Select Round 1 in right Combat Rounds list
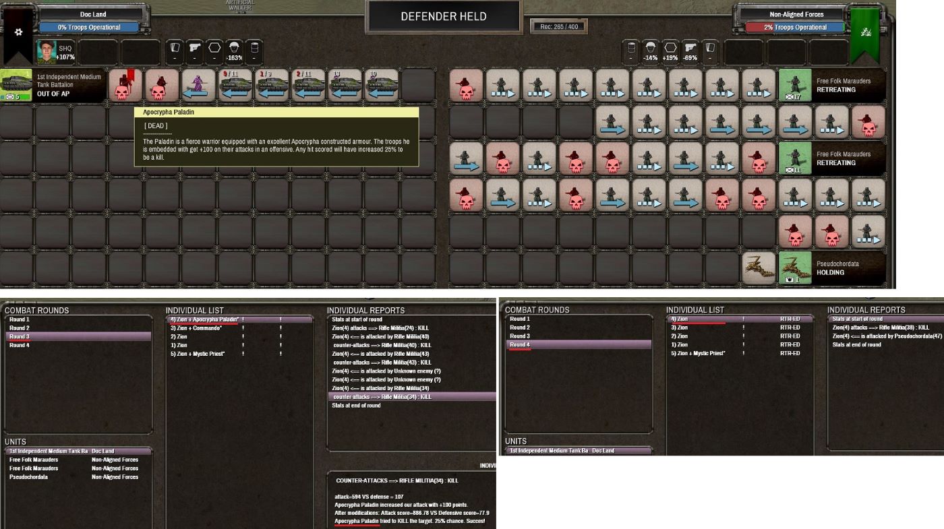Viewport: 944px width, 529px height. [x=579, y=319]
